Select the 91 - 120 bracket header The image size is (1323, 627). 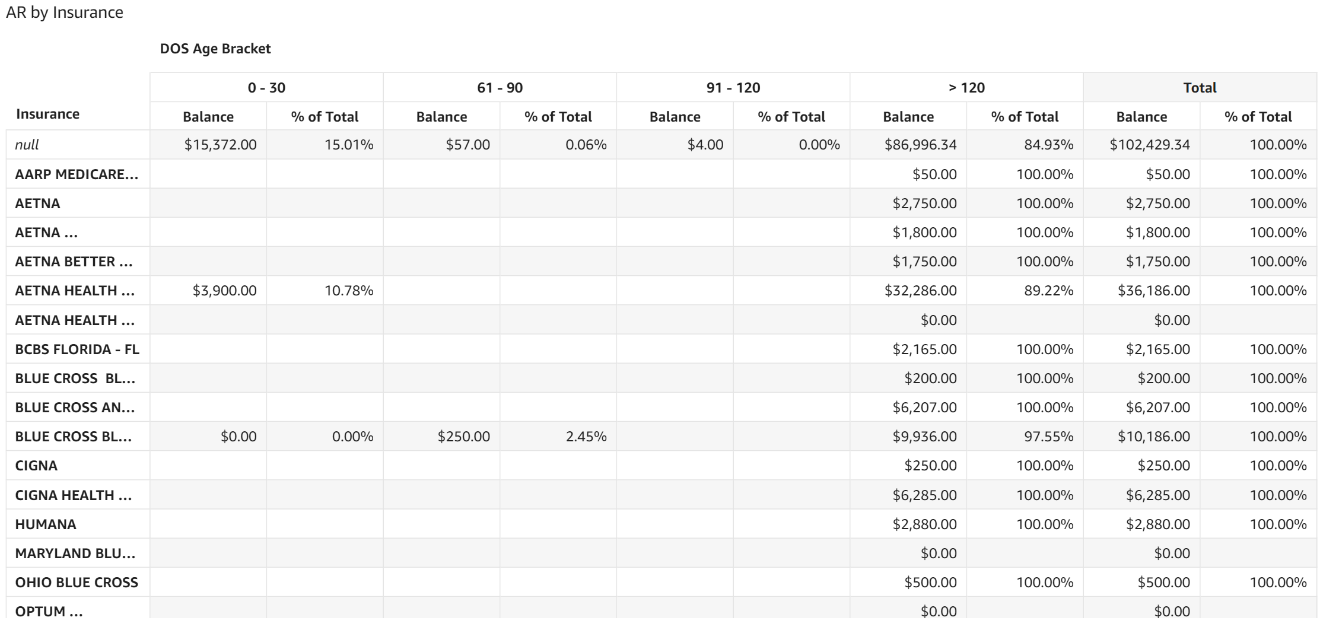coord(733,88)
